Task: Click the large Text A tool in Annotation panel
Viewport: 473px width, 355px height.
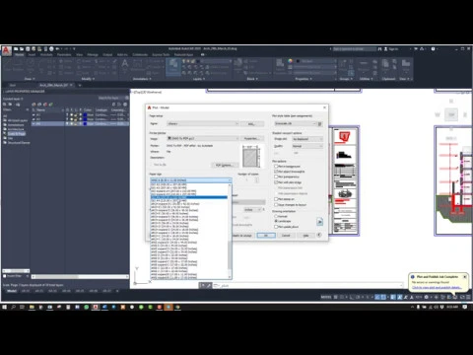Action: 125,64
